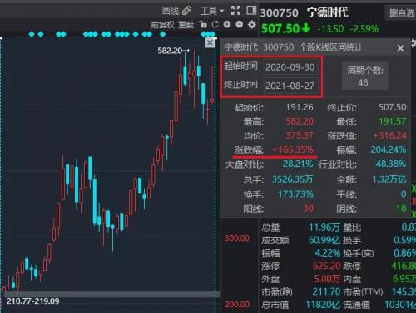416x313 pixels.
Task: Select the 画线 pencil drawing tool
Action: pos(177,11)
